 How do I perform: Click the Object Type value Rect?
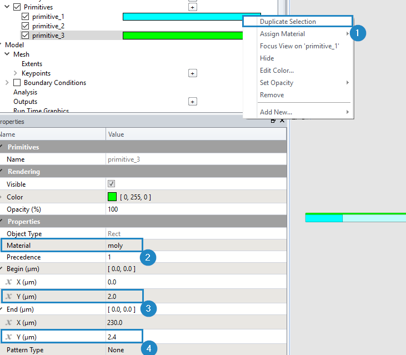[114, 233]
